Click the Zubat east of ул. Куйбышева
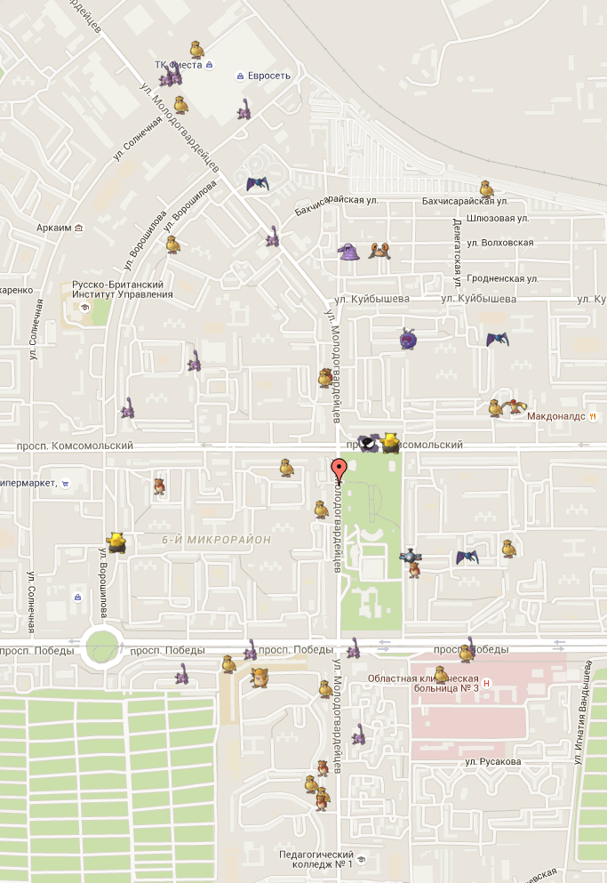This screenshot has width=607, height=883. 497,339
